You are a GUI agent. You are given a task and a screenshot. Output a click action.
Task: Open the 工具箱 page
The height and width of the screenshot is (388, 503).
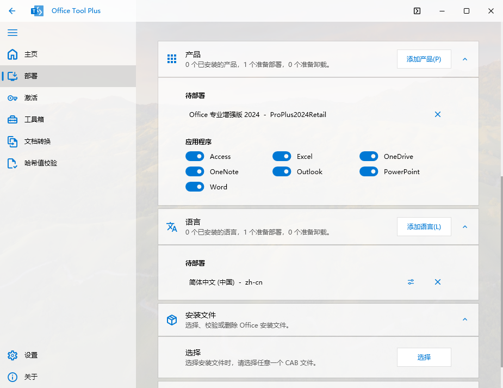pyautogui.click(x=68, y=120)
